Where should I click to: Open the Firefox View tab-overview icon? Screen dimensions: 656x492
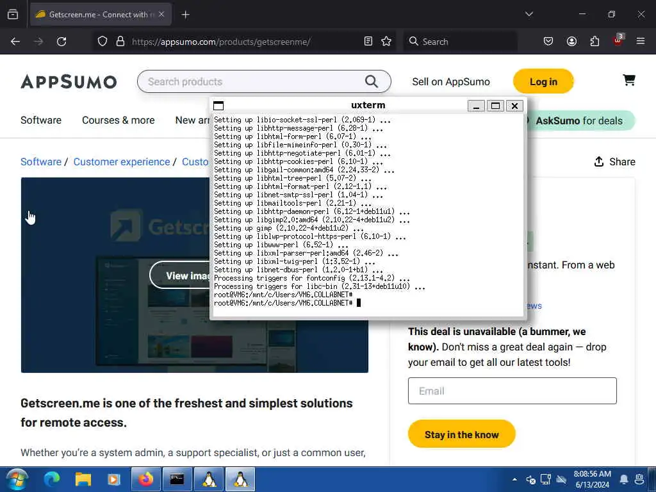pos(13,14)
